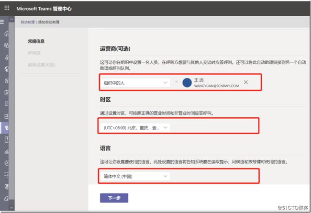Screen dimensions: 311x213
Task: Click the 运营商(可选) heading
Action: tap(115, 49)
